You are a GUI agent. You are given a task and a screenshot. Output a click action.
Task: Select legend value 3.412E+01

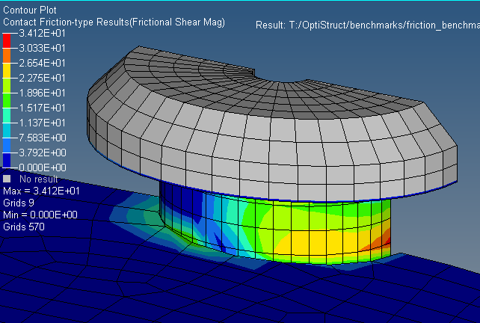[x=43, y=33]
